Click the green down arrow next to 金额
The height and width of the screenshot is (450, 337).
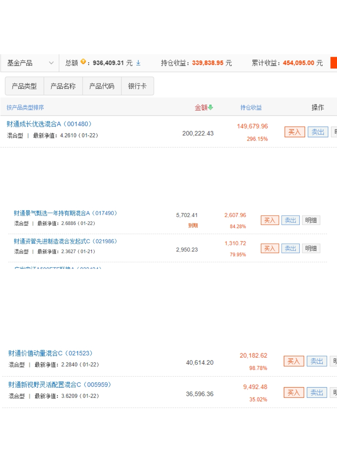[211, 107]
